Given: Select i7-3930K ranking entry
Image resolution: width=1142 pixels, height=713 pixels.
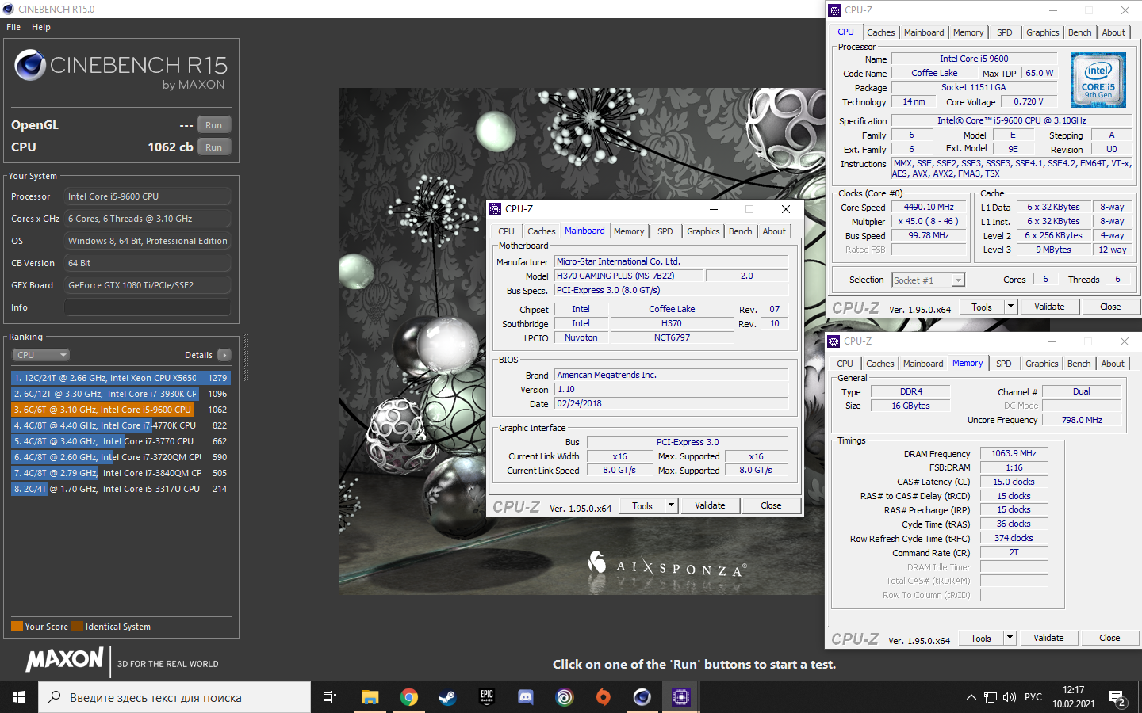Looking at the screenshot, I should coord(121,394).
